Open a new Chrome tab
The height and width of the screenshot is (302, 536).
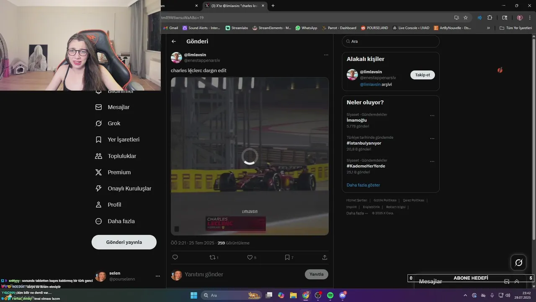[273, 6]
